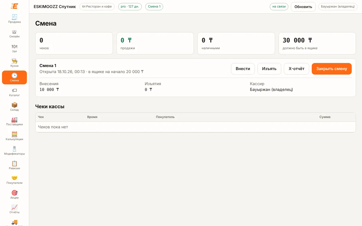Viewport: 362px width, 226px height.
Task: Go to the Онлайн orders section
Action: 14,33
